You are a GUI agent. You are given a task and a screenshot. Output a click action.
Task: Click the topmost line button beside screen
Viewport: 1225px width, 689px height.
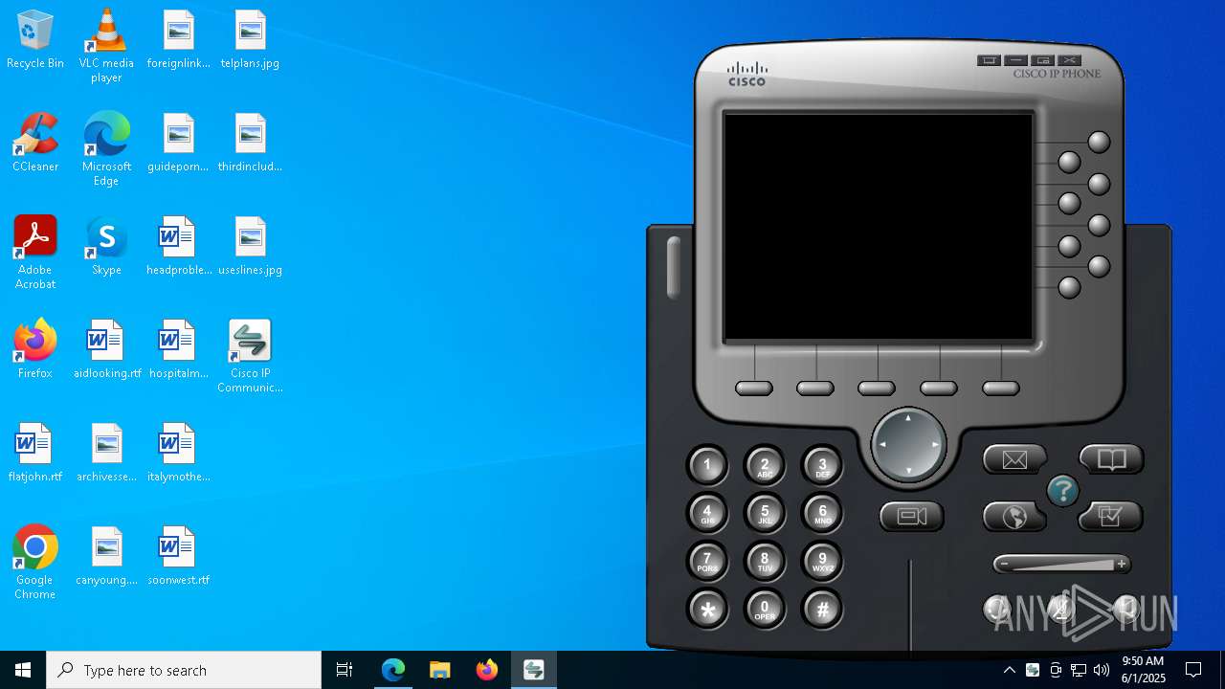(1099, 143)
